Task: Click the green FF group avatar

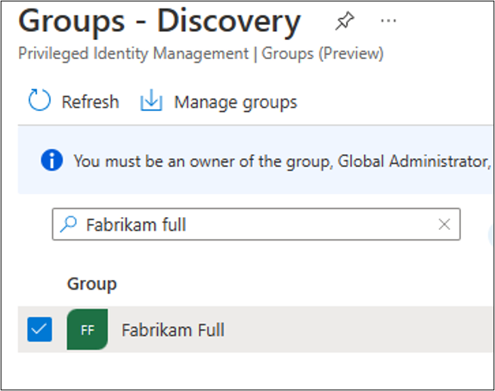Action: 88,330
